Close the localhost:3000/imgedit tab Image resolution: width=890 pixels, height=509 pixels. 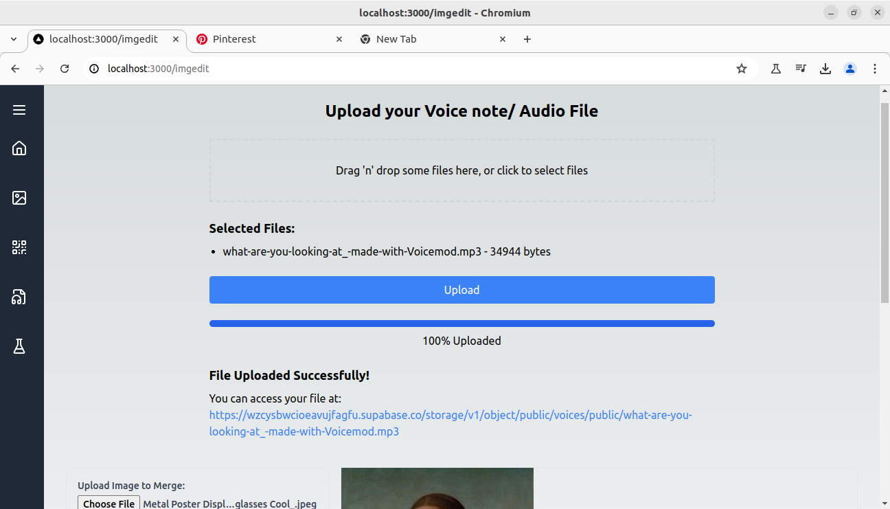tap(176, 39)
